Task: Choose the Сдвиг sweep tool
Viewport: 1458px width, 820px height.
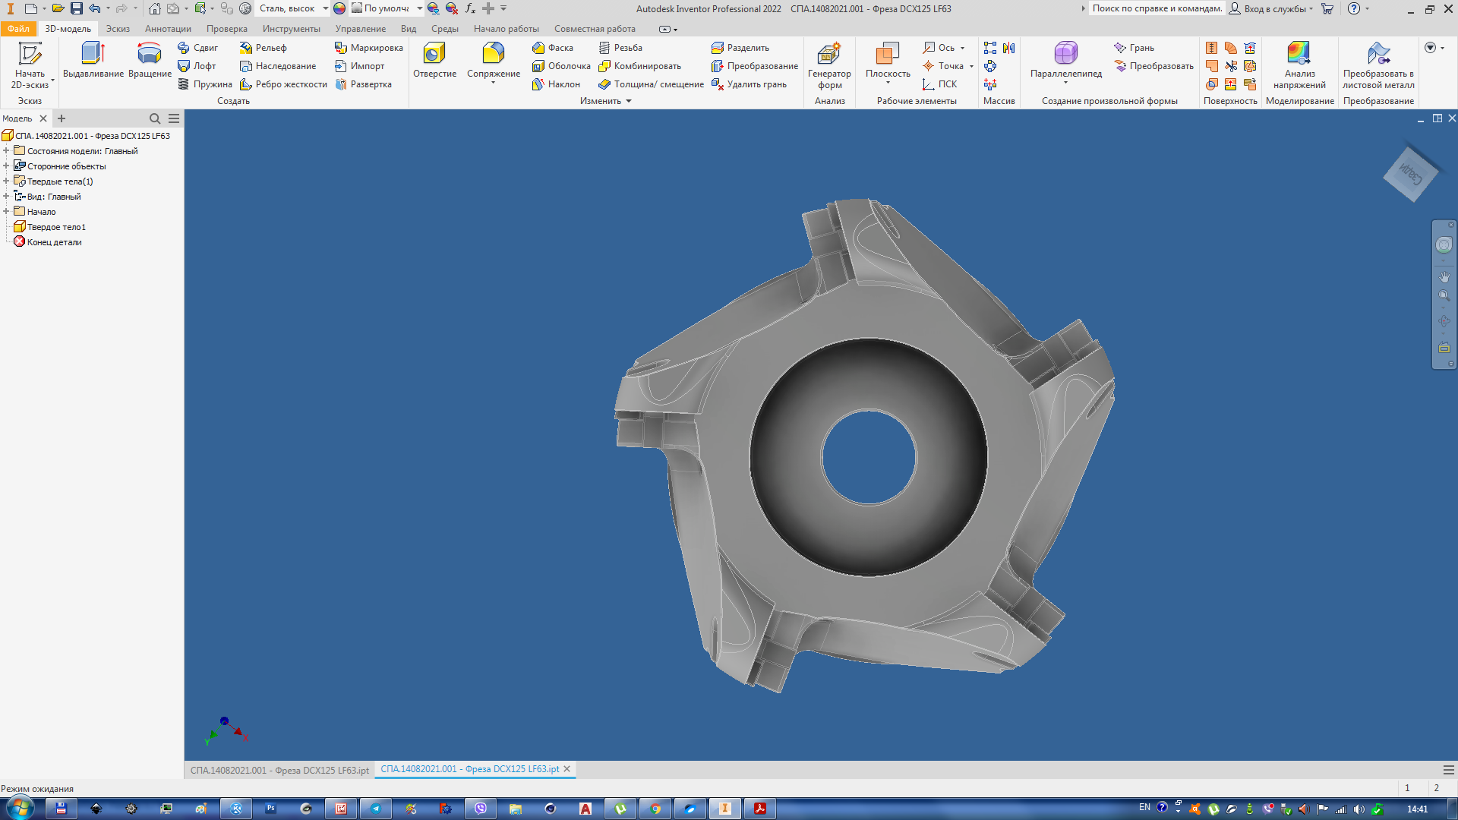Action: coord(197,48)
